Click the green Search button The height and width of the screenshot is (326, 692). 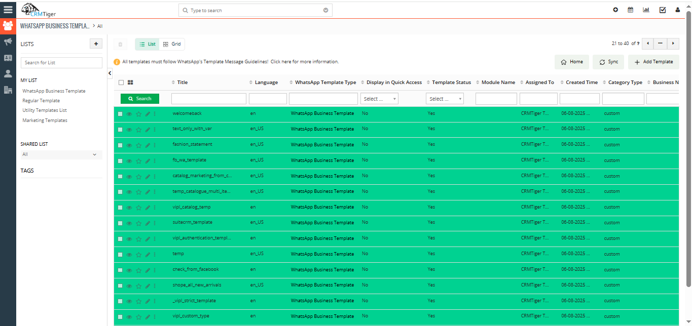click(x=140, y=99)
